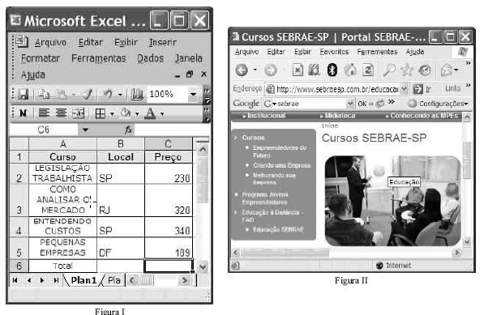Click the browser Back arrow button
The height and width of the screenshot is (315, 488).
coord(242,70)
